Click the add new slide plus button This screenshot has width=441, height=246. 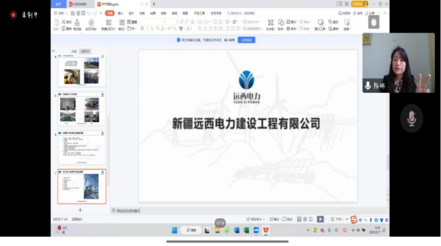coord(80,210)
